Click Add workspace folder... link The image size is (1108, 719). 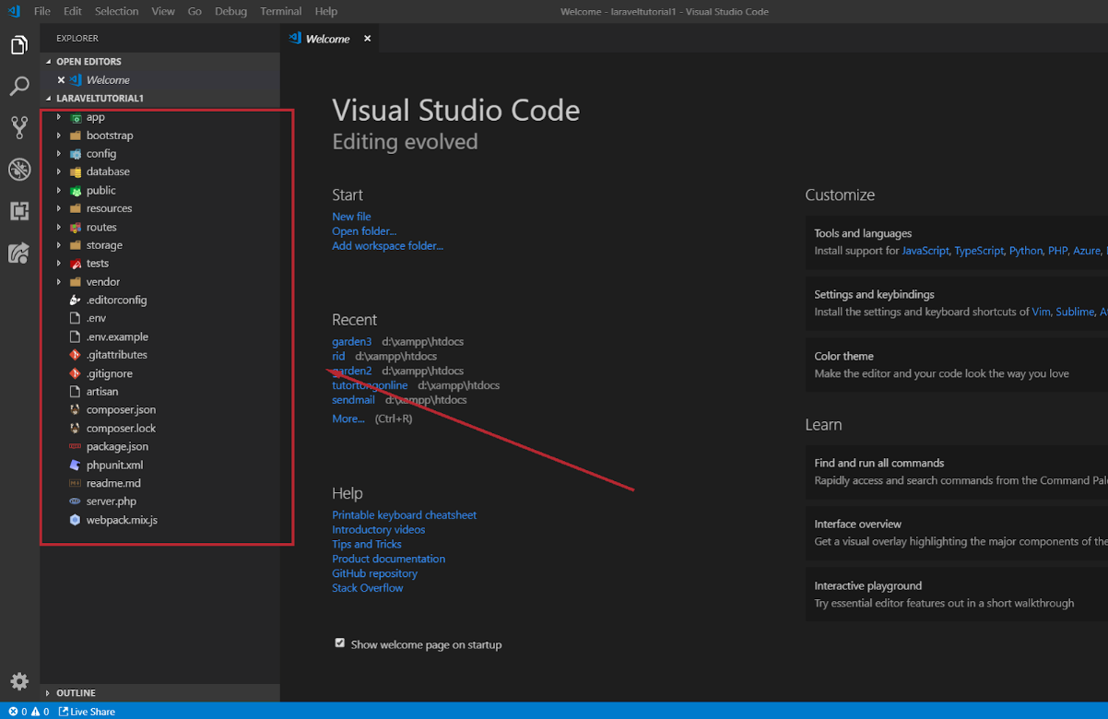click(387, 246)
